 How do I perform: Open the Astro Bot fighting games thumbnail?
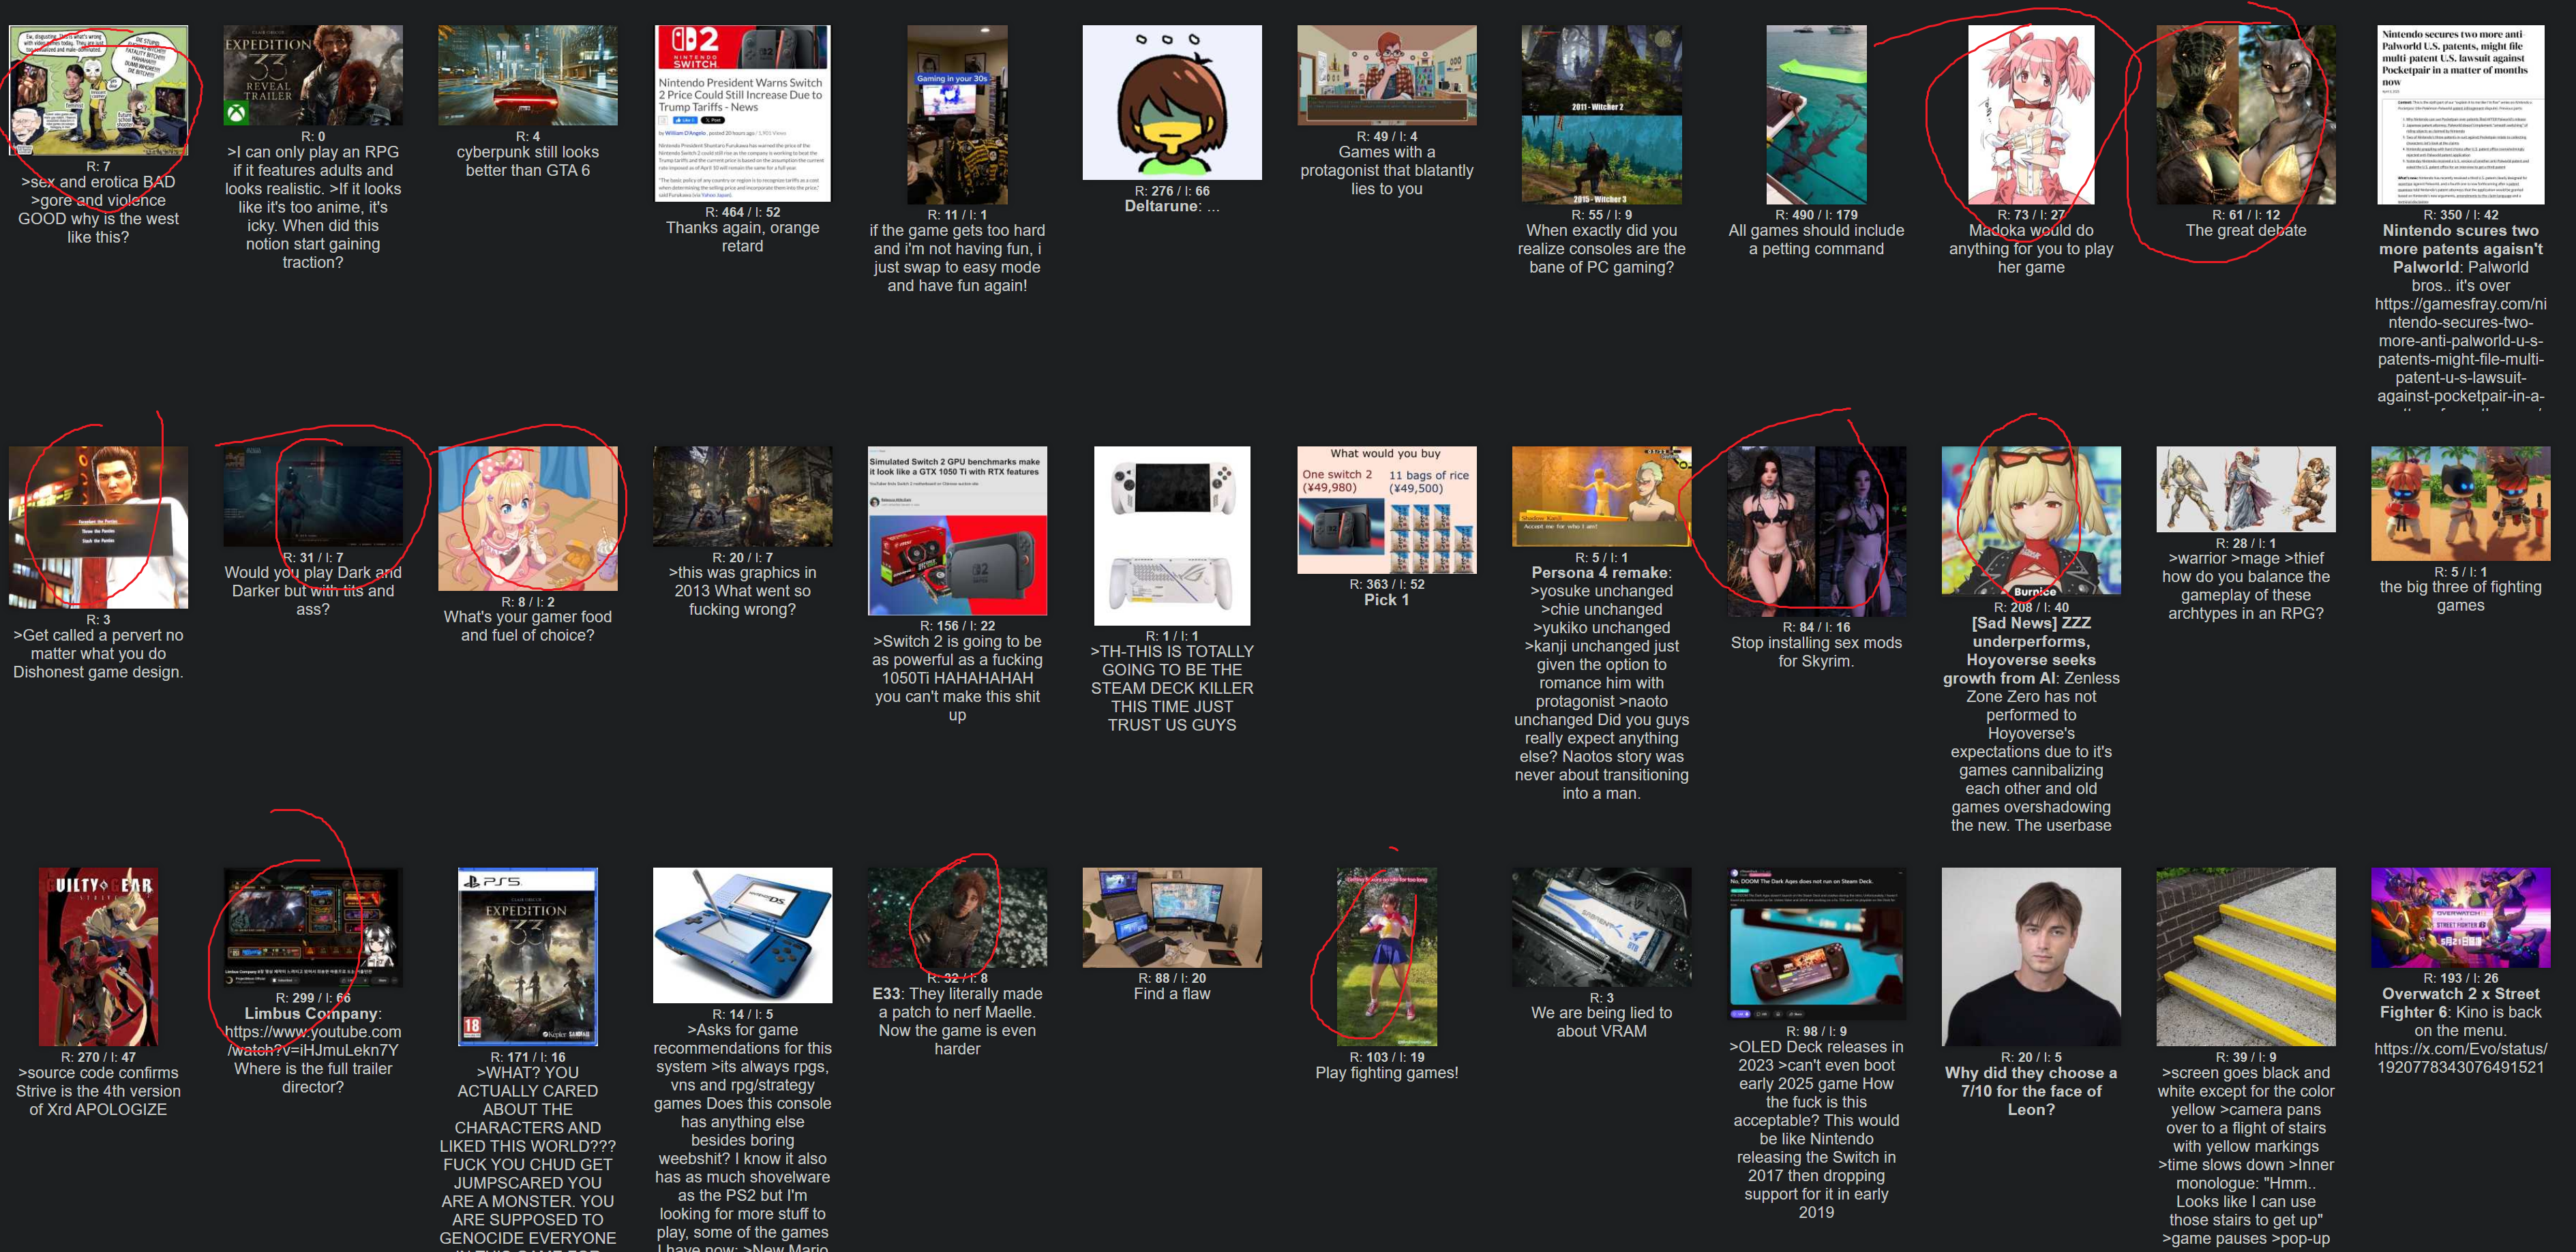coord(2461,504)
